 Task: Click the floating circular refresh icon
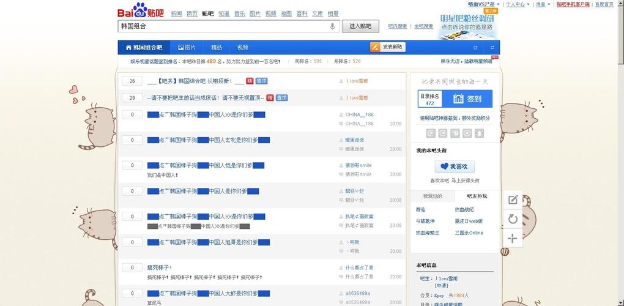click(513, 219)
